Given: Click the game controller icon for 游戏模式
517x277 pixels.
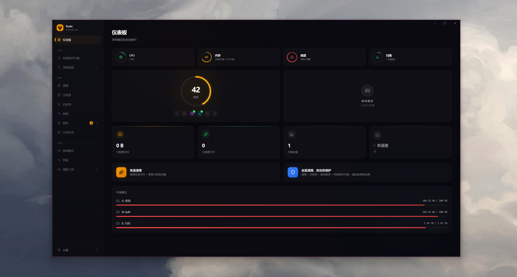Looking at the screenshot, I should tap(367, 91).
